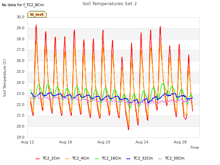Click the Aug 24 x-axis tick label
220x165 pixels.
142,142
